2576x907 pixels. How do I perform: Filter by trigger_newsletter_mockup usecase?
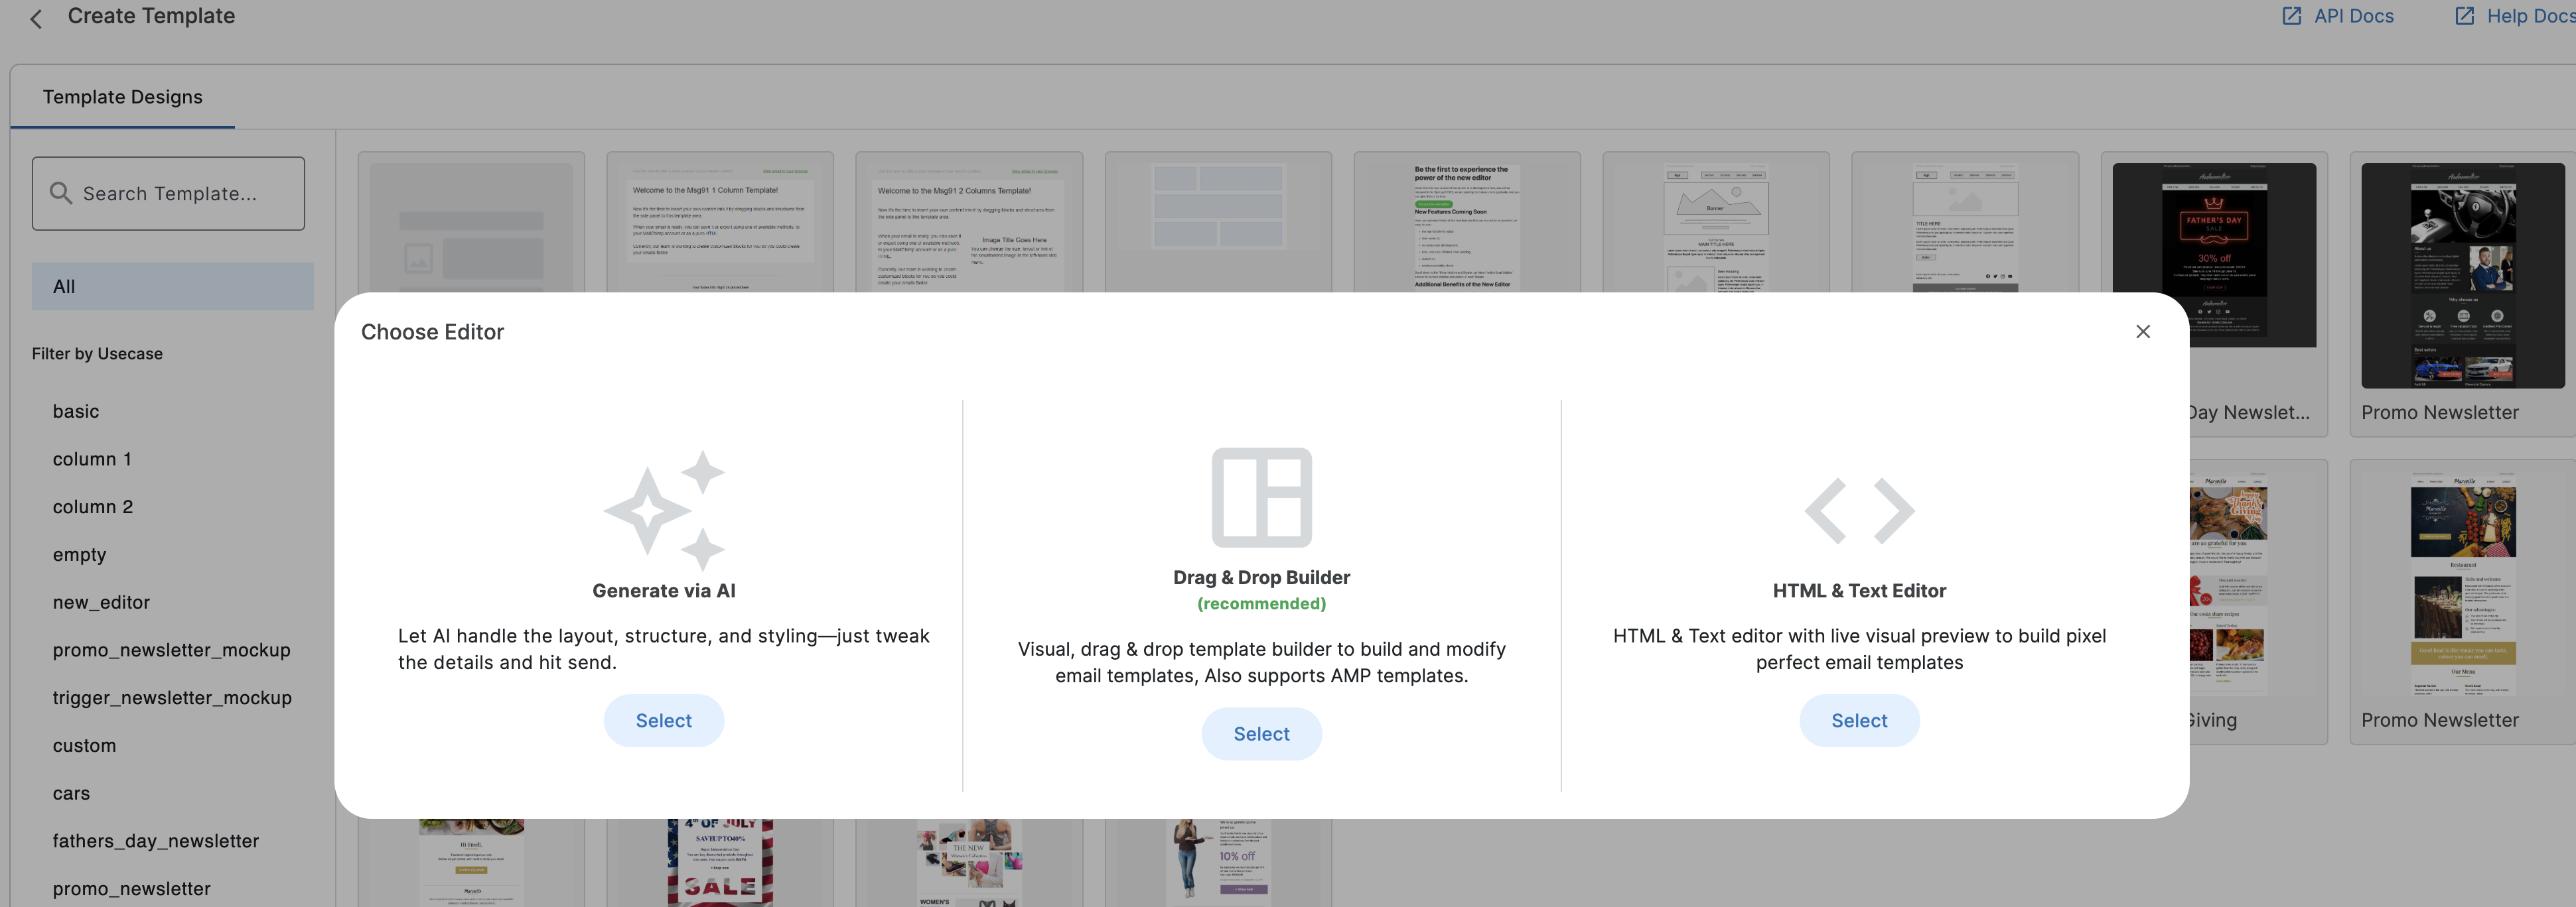click(172, 697)
